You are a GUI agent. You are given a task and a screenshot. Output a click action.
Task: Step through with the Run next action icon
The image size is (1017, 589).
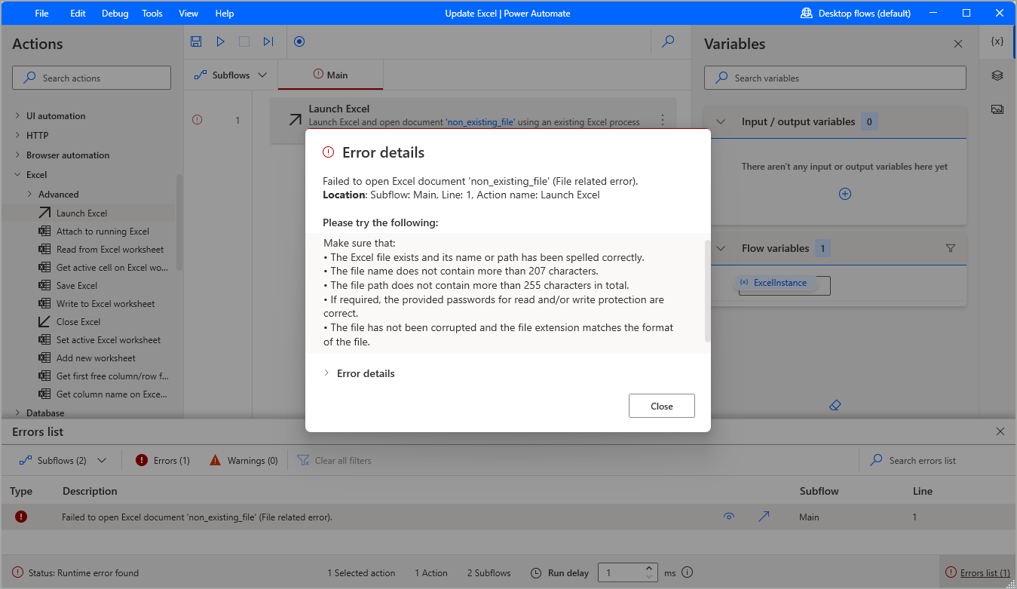[x=268, y=41]
